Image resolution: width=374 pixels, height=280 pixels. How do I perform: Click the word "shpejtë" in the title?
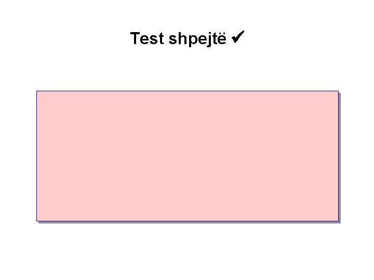coord(196,39)
